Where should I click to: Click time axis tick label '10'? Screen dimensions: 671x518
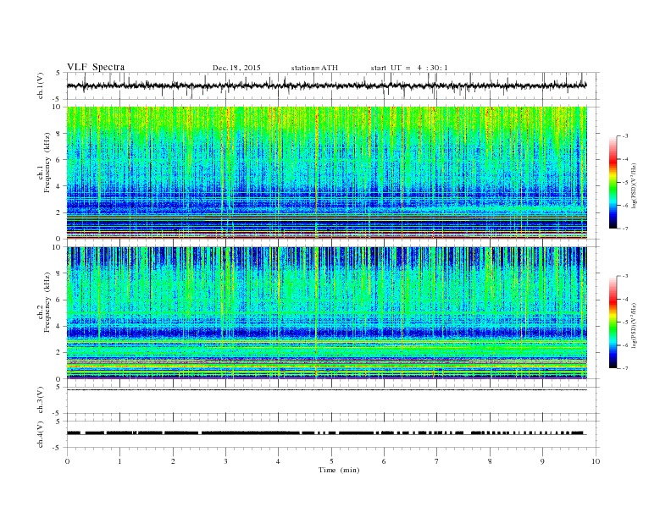(x=596, y=461)
